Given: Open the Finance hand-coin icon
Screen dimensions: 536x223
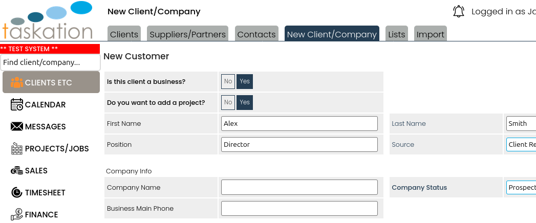Looking at the screenshot, I should point(17,214).
